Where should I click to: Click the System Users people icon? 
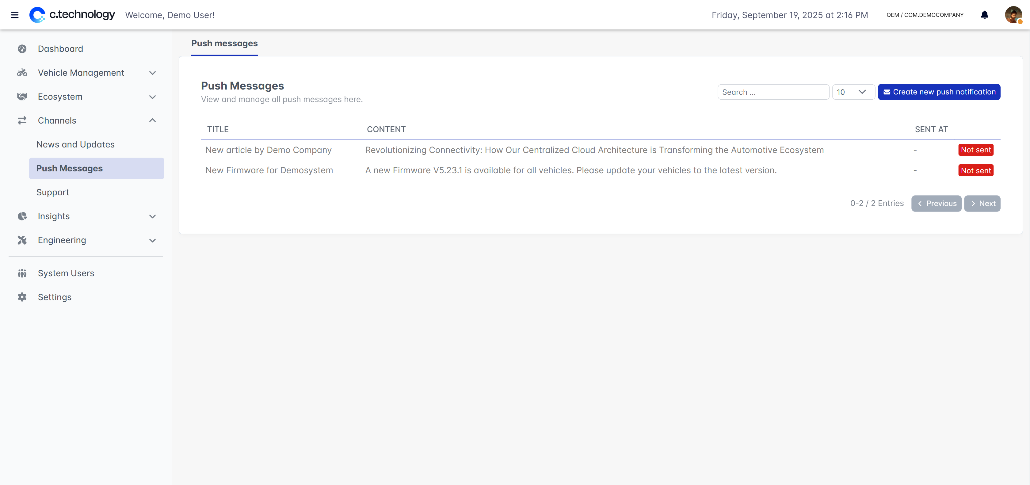tap(22, 273)
